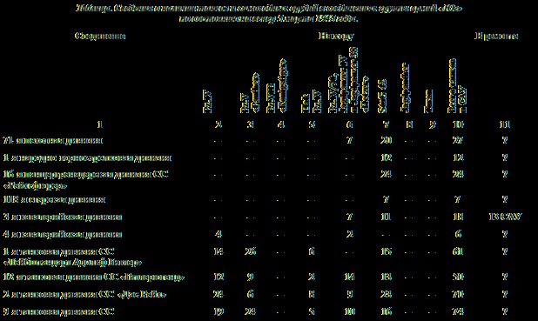Screen dimensions: 538x321
Task: Click the table title caption at top
Action: 269,13
